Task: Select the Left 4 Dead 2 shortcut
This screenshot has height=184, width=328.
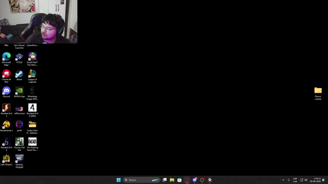Action: click(6, 160)
